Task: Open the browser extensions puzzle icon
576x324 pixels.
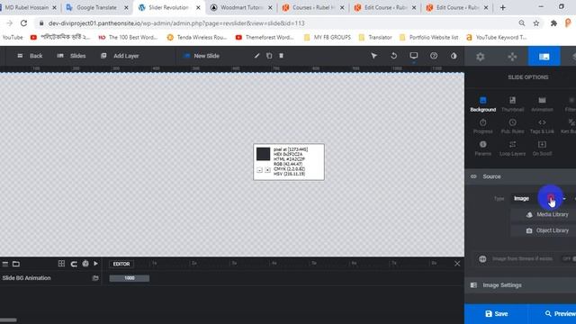Action: 553,23
